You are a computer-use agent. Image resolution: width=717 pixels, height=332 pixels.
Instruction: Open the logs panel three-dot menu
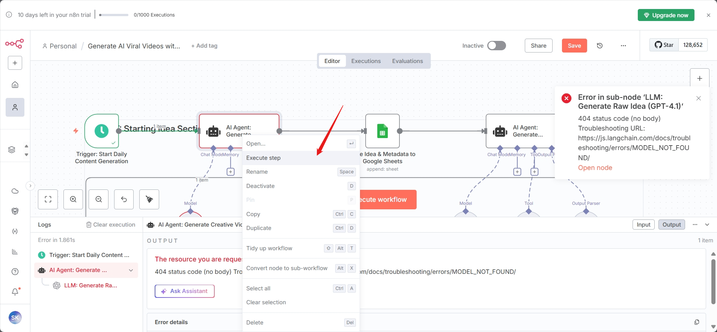click(x=695, y=225)
